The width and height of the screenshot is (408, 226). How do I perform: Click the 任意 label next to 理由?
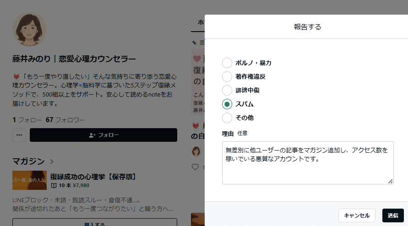[x=242, y=134]
